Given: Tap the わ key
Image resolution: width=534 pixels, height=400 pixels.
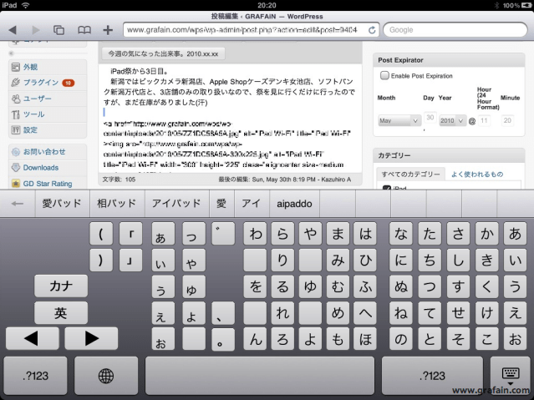Looking at the screenshot, I should point(255,234).
